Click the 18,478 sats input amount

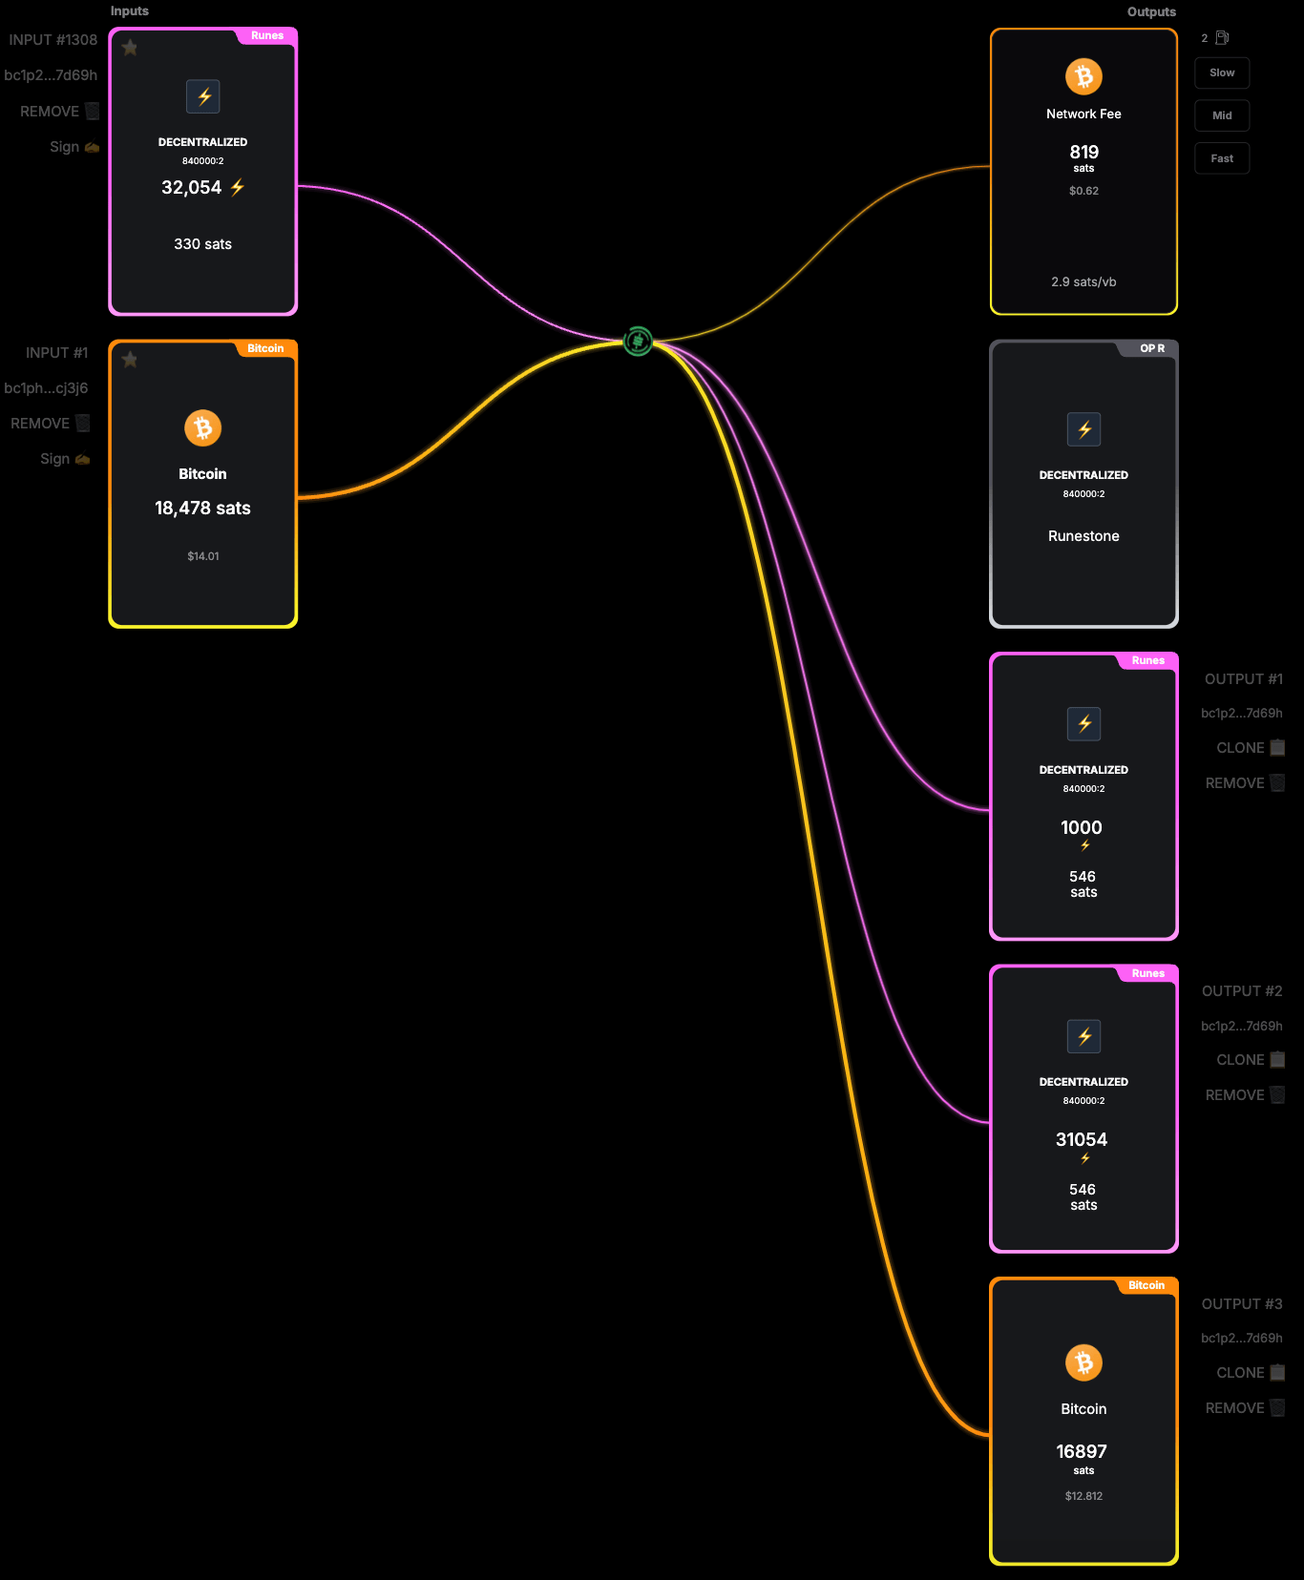(x=203, y=509)
